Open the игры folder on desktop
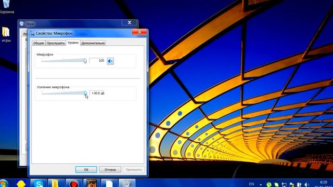This screenshot has height=187, width=333. [6, 34]
